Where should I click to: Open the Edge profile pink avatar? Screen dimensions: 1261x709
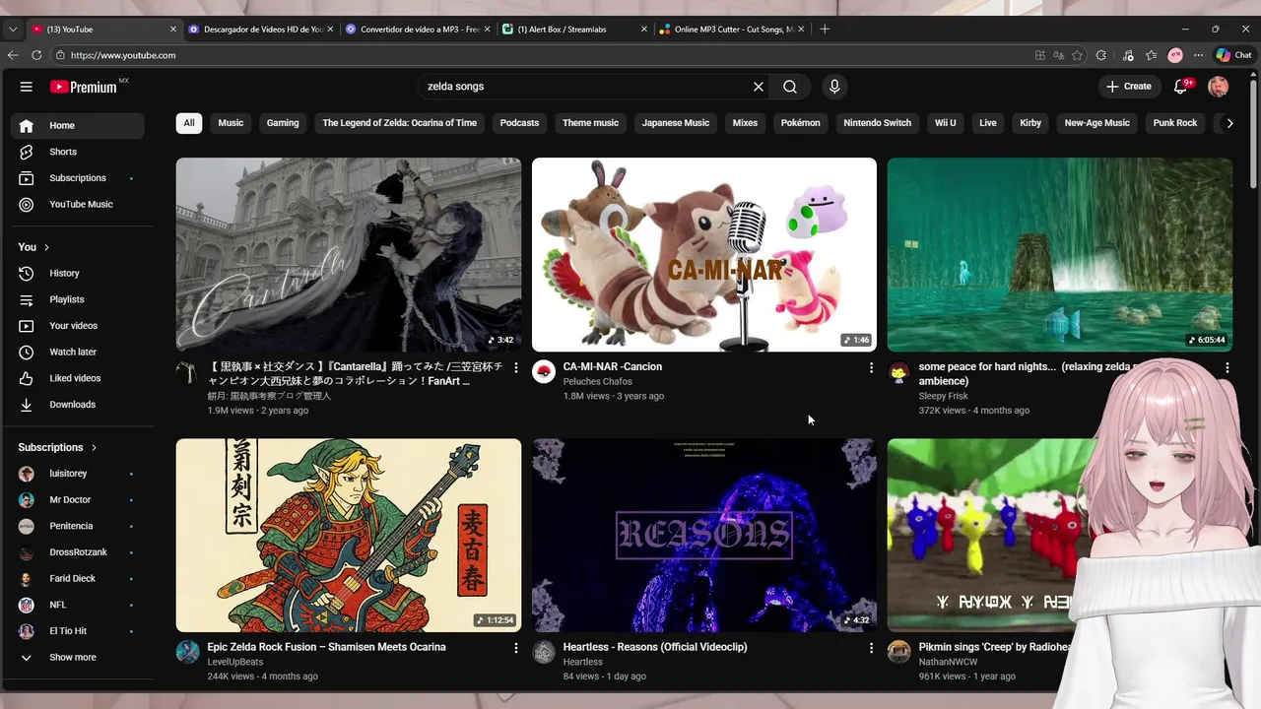1175,55
